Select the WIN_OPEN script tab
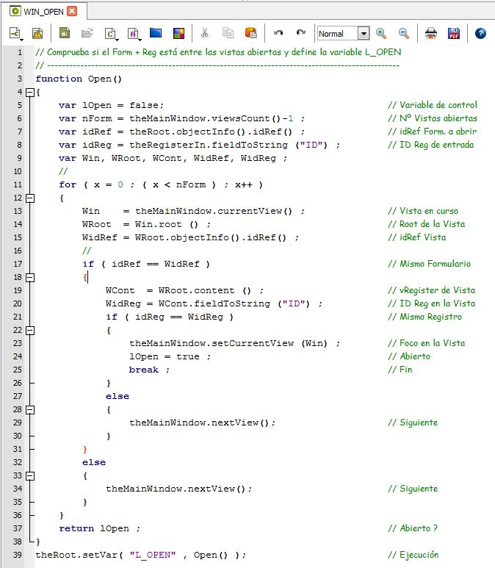 pyautogui.click(x=43, y=12)
